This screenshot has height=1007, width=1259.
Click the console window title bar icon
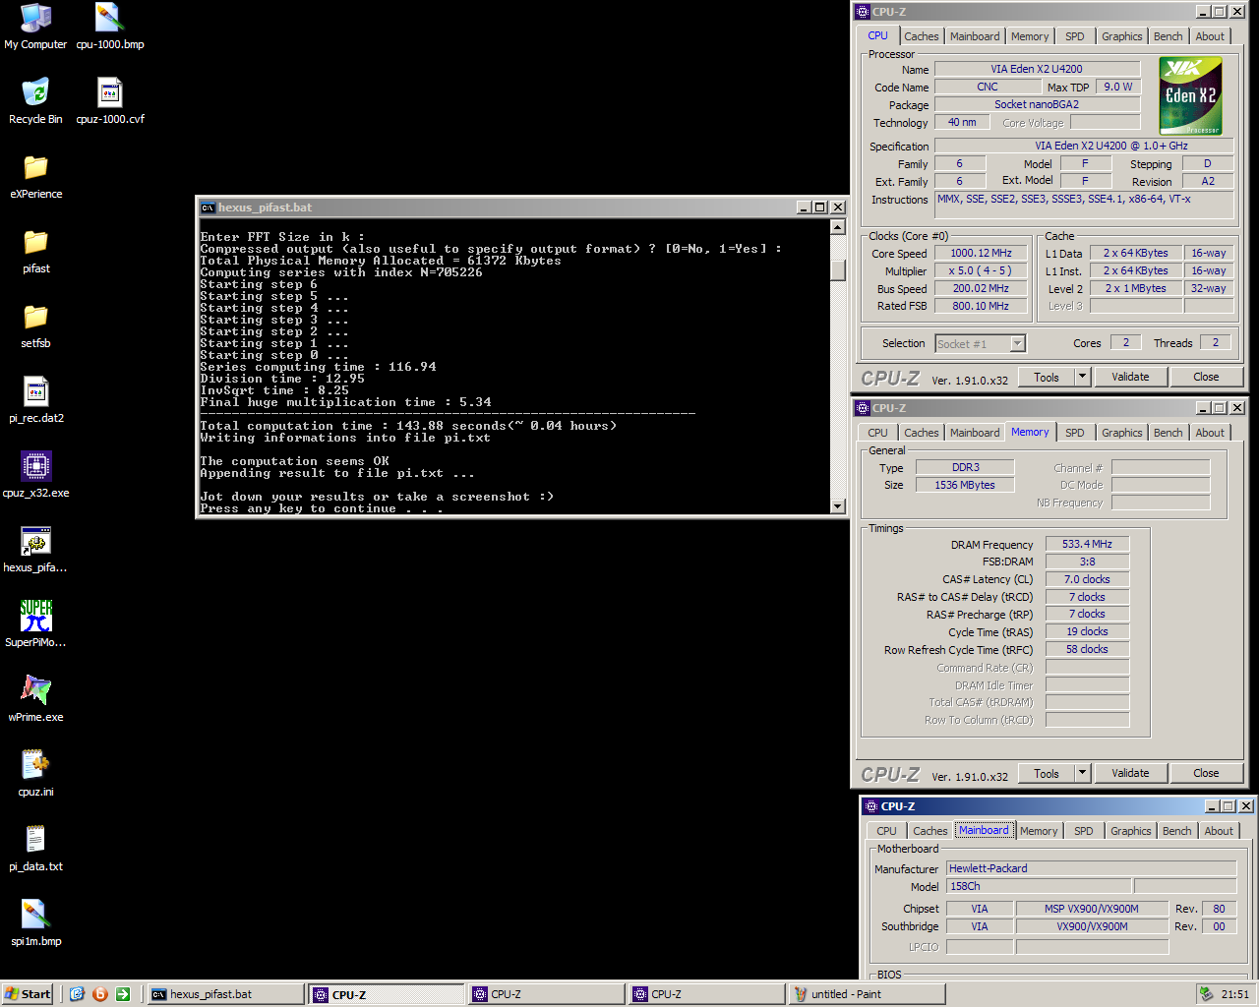tap(208, 207)
